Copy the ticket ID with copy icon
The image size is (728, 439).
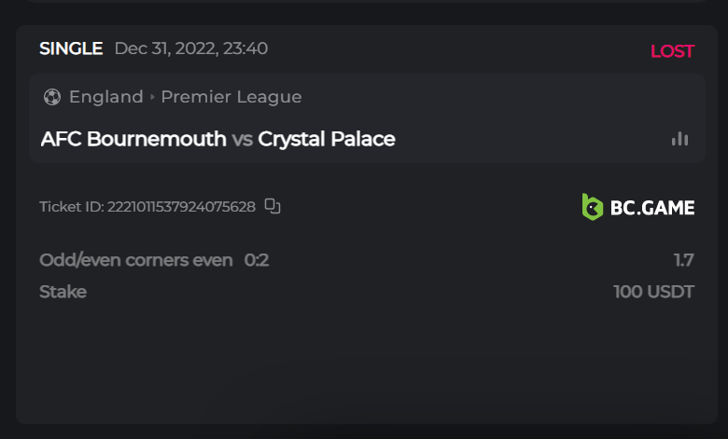[273, 206]
